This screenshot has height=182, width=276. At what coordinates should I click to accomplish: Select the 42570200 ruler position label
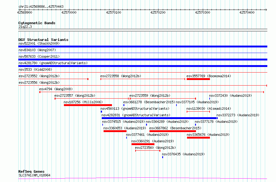158,12
